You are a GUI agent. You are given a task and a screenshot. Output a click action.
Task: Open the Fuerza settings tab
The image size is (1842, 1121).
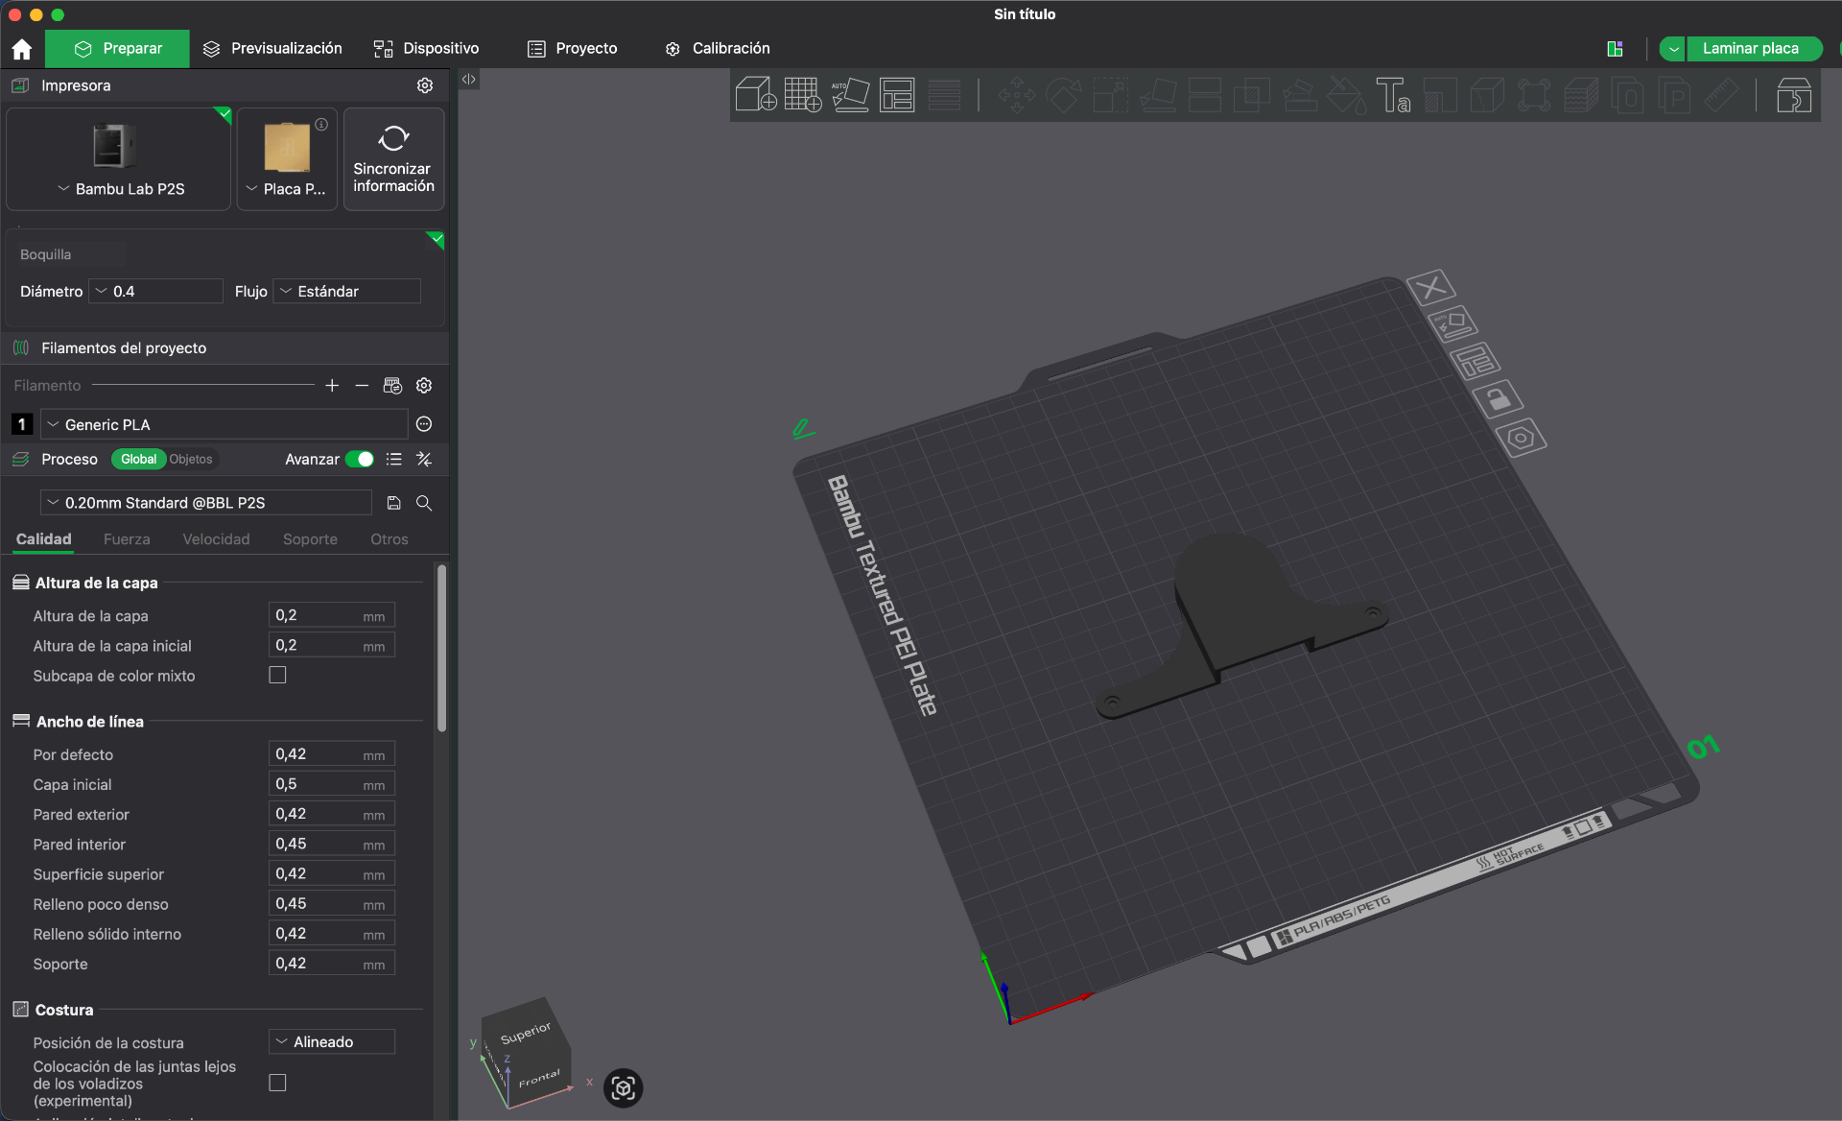tap(127, 539)
